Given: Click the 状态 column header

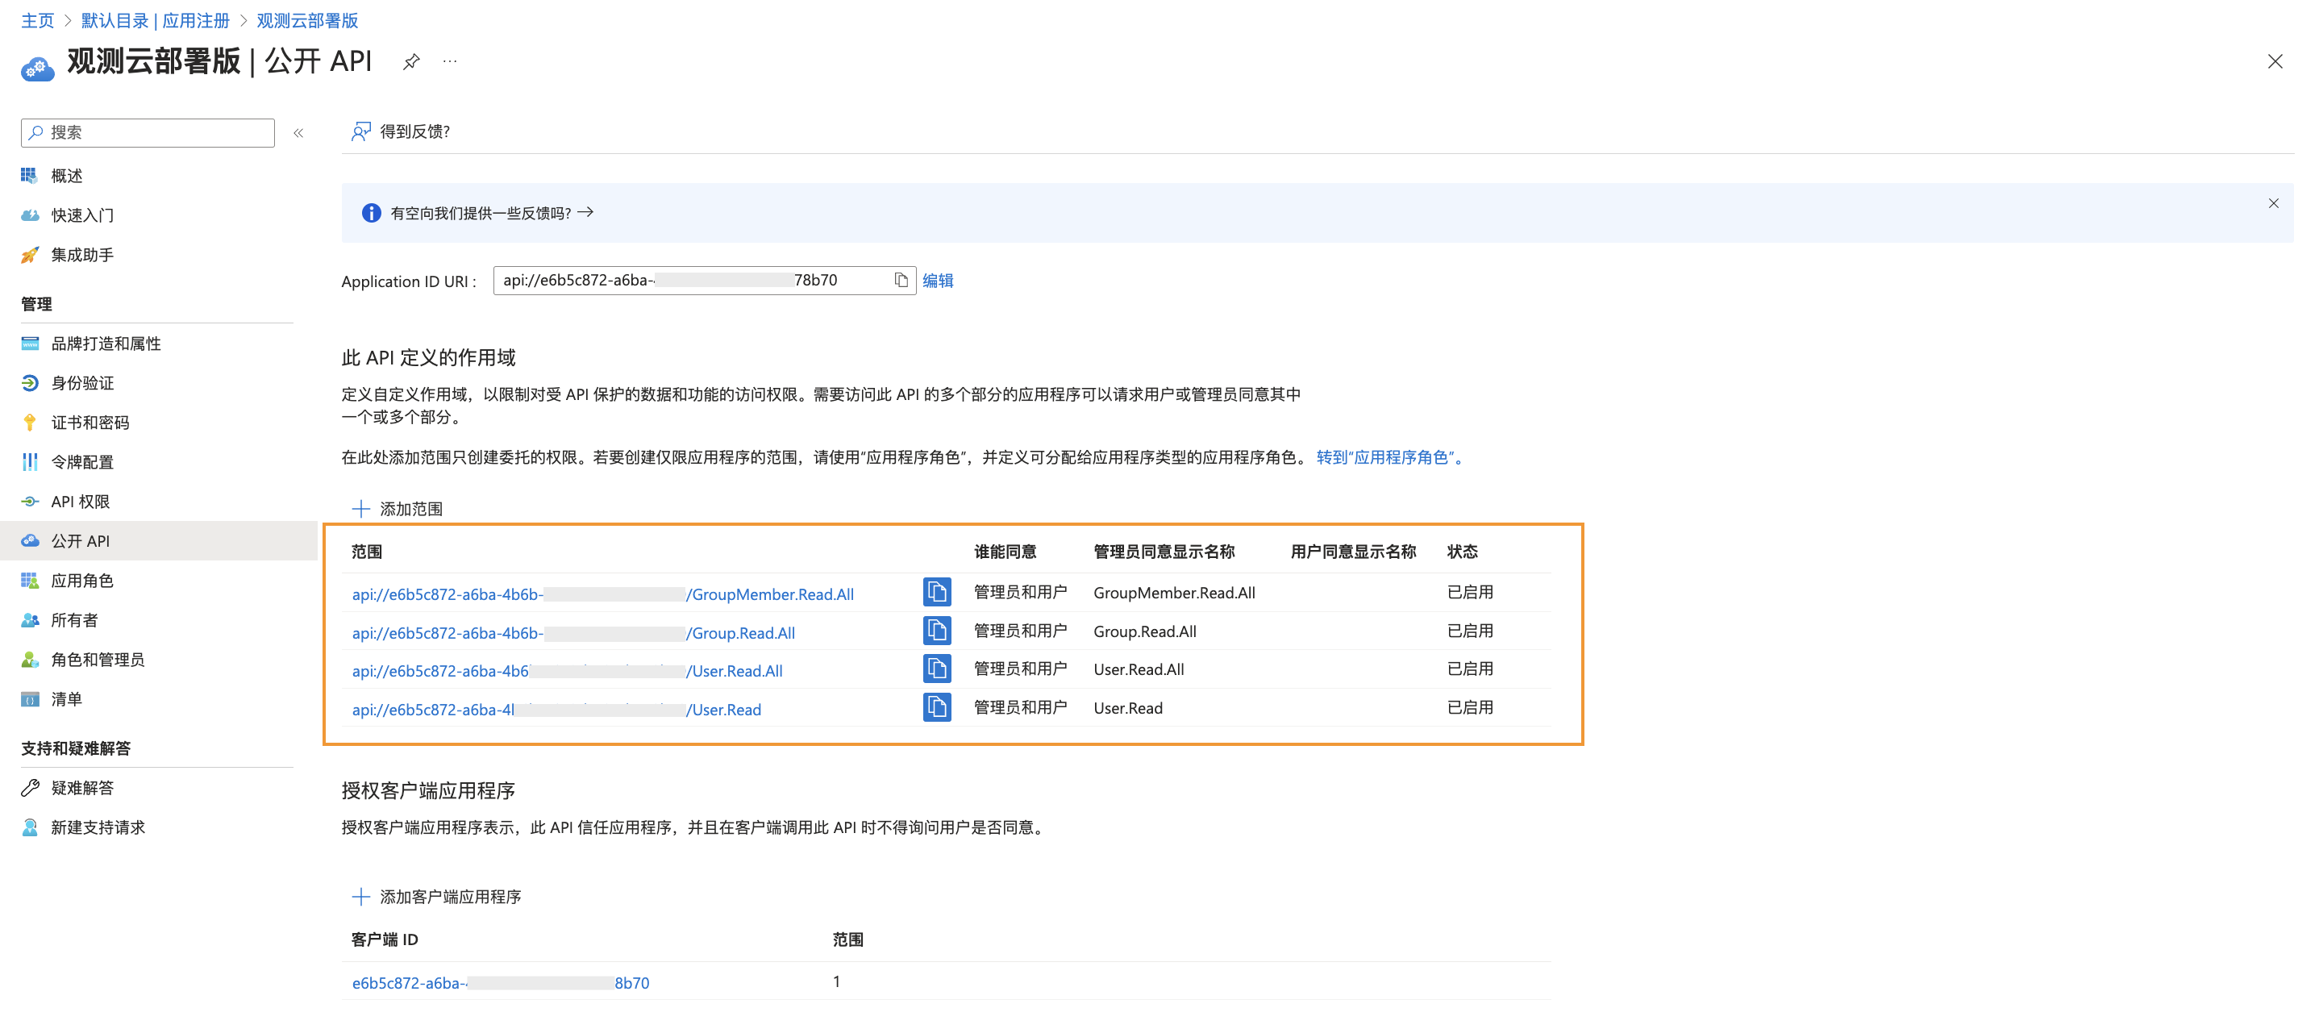Looking at the screenshot, I should pyautogui.click(x=1462, y=551).
